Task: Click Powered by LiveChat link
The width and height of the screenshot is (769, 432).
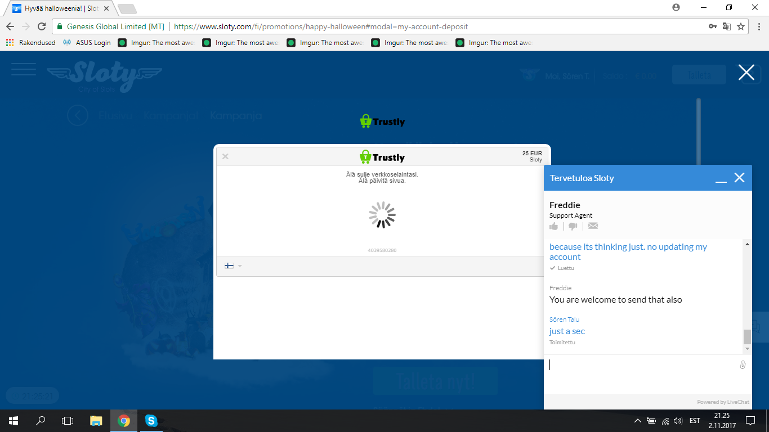Action: 723,402
